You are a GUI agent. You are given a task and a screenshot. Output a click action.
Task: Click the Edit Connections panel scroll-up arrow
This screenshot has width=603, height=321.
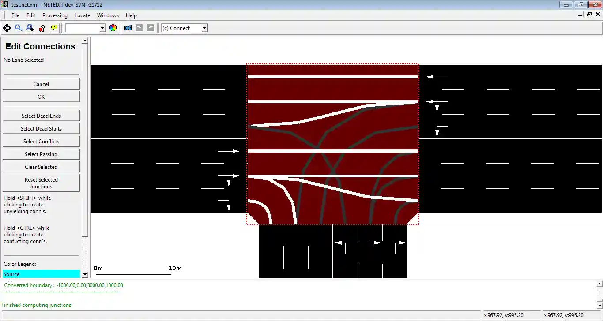pos(85,40)
